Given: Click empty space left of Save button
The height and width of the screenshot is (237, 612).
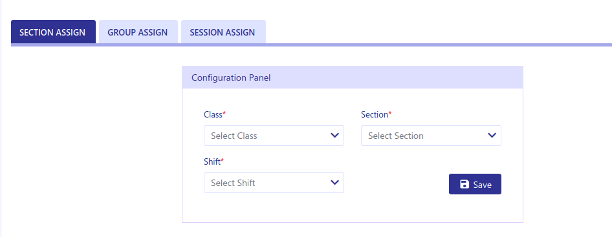Looking at the screenshot, I should (396, 184).
